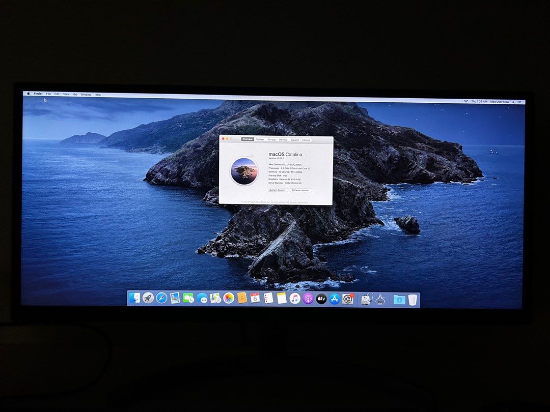The image size is (550, 412).
Task: Select the Overview tab
Action: tap(248, 139)
